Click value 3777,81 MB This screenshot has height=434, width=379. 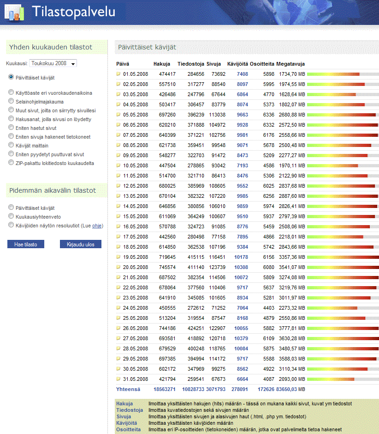click(x=292, y=328)
